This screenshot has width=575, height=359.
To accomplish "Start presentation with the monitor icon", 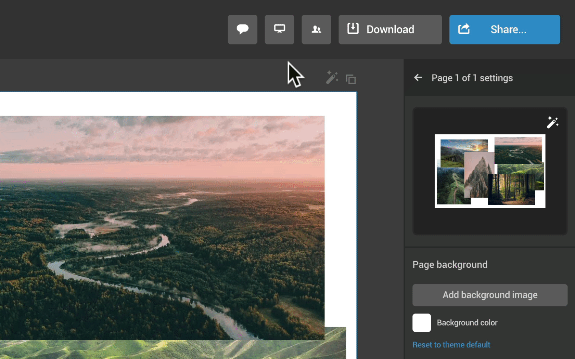I will click(279, 29).
